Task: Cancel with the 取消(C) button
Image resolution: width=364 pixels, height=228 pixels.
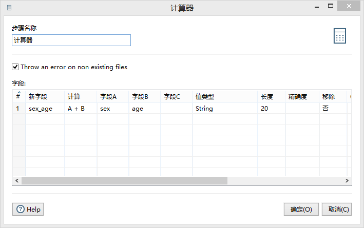Action: [x=337, y=209]
